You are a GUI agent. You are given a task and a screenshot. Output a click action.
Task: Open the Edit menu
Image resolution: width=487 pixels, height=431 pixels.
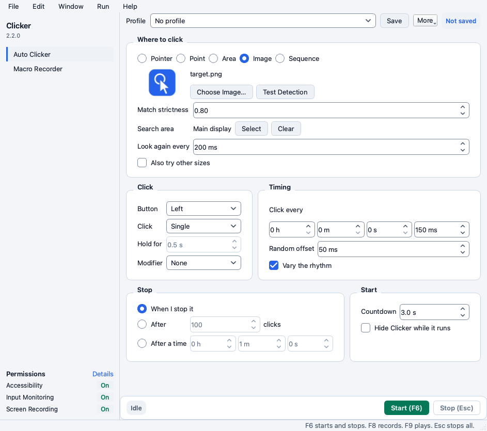[39, 7]
